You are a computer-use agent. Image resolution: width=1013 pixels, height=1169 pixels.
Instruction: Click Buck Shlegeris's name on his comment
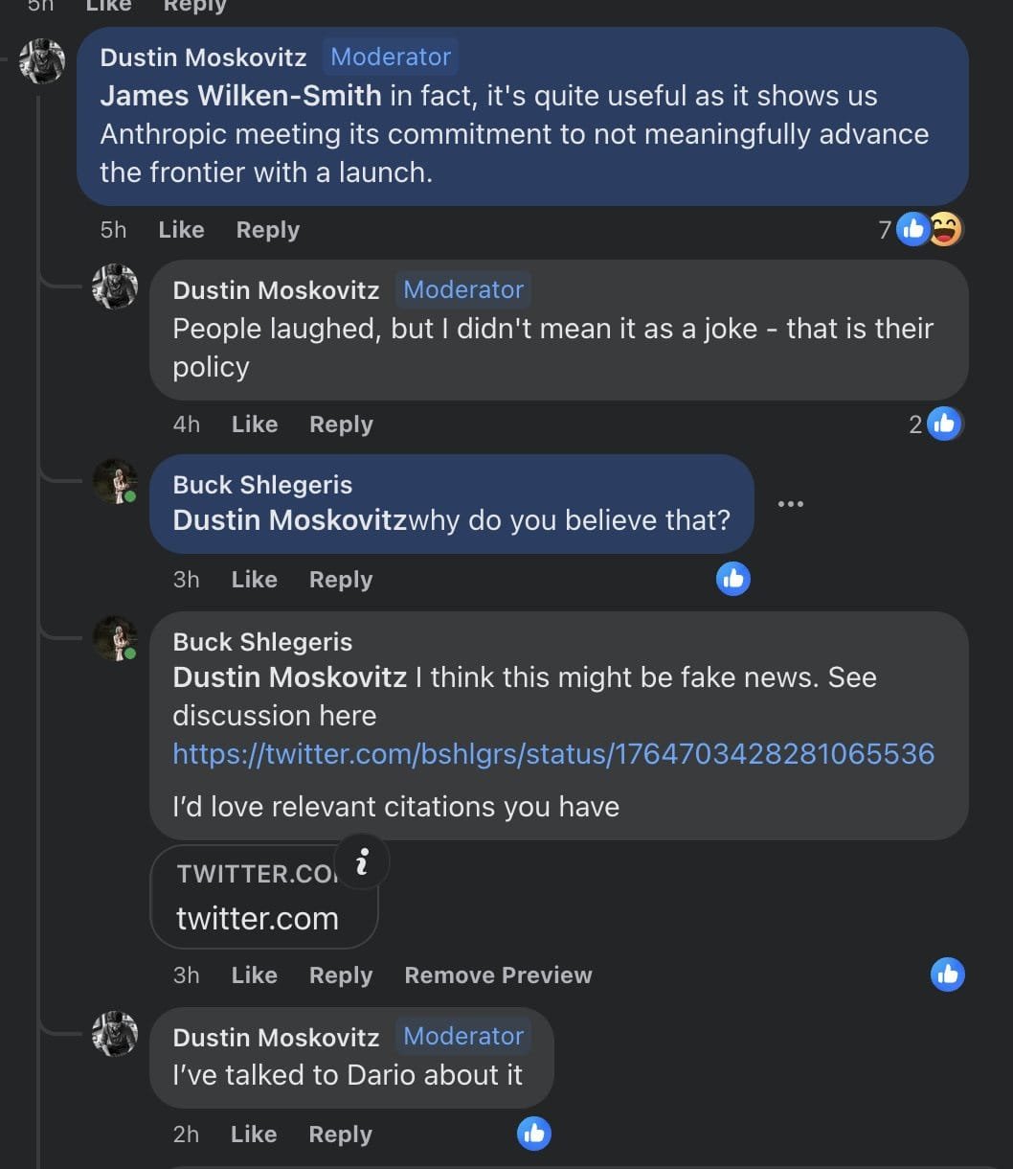262,484
